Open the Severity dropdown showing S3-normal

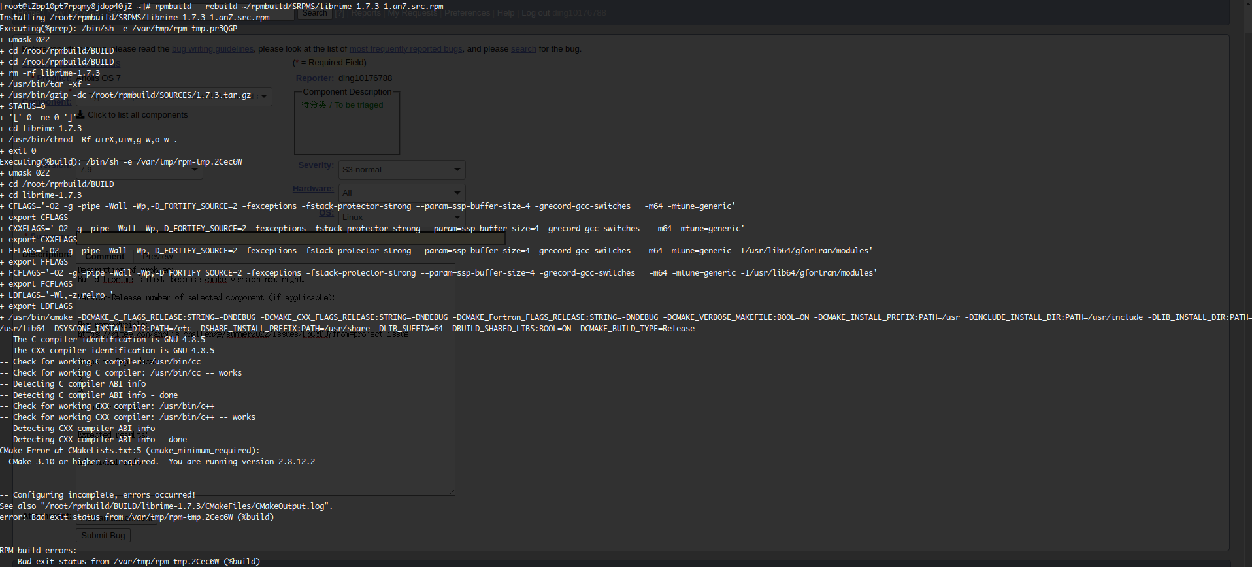(x=401, y=170)
